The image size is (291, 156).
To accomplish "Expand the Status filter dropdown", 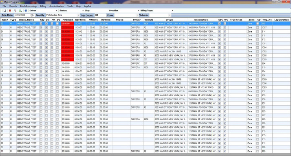I will (x=83, y=11).
